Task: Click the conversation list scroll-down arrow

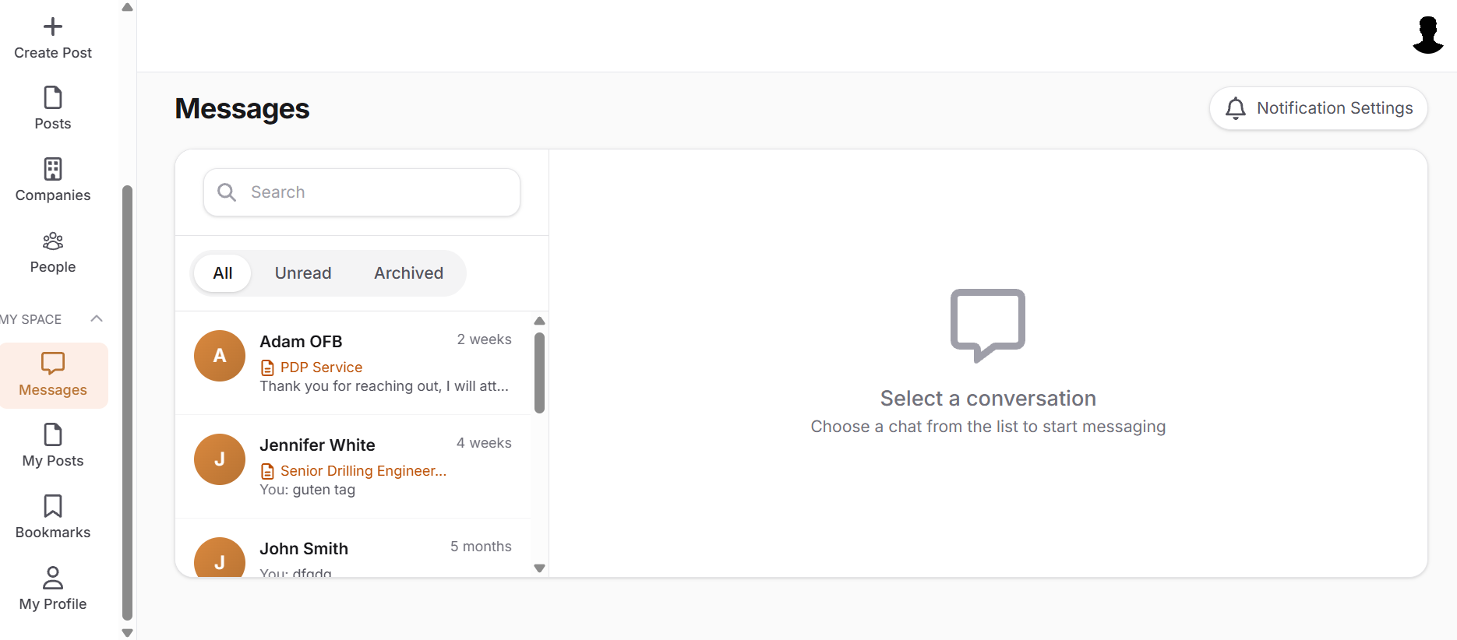Action: [x=539, y=568]
